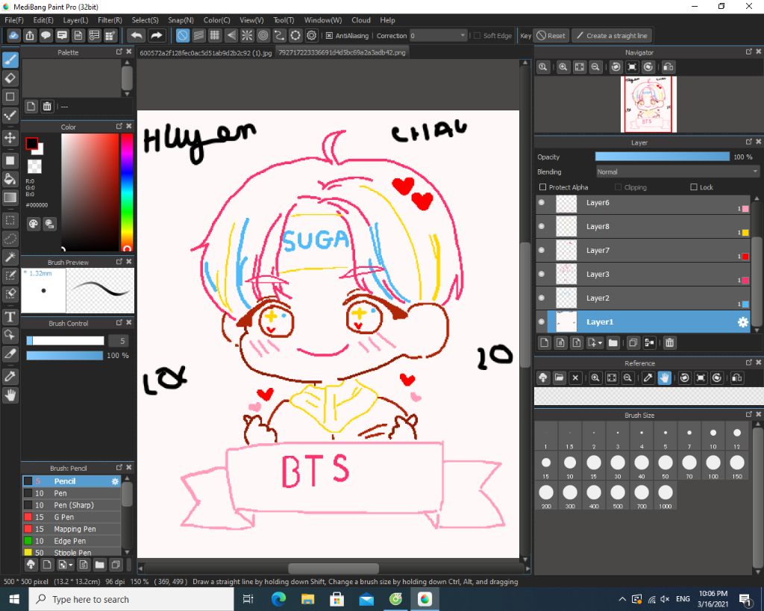Click the brush size value field 5
764x611 pixels.
pyautogui.click(x=119, y=341)
